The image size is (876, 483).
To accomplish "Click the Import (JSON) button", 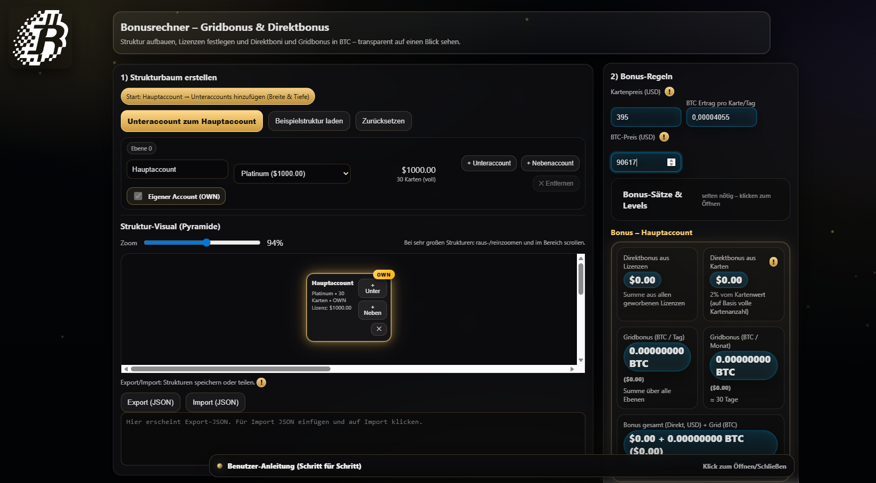I will pyautogui.click(x=216, y=403).
